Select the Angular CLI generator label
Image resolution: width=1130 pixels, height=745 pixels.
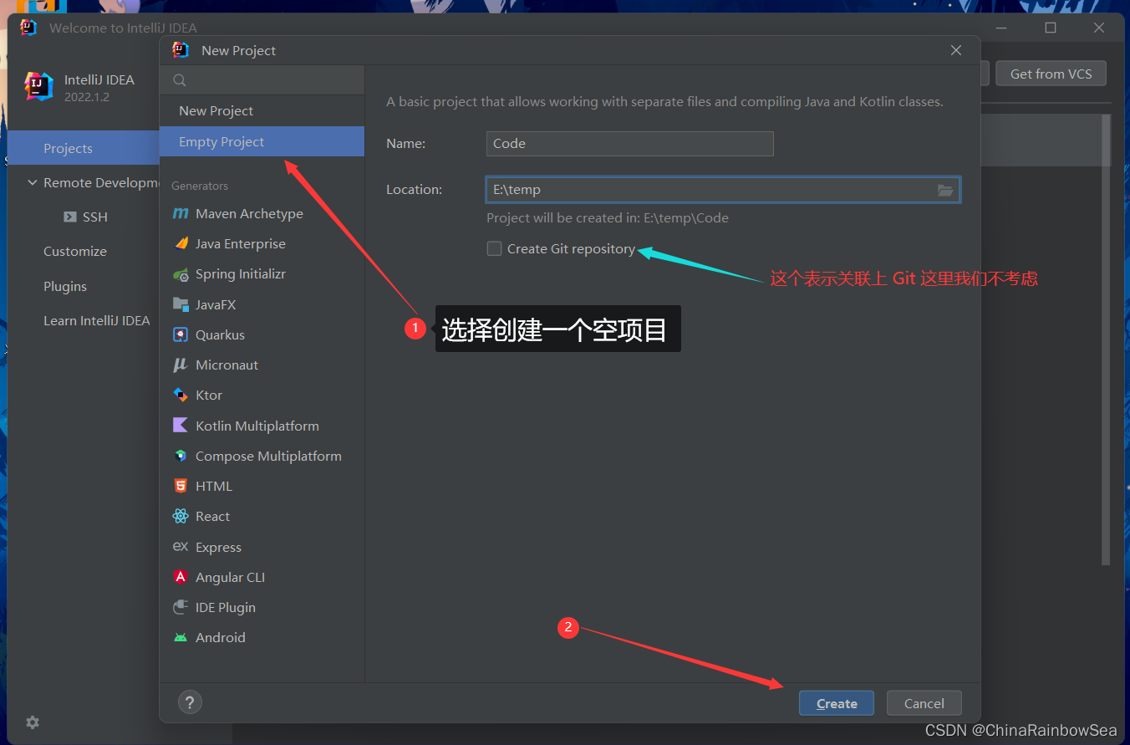click(x=230, y=577)
